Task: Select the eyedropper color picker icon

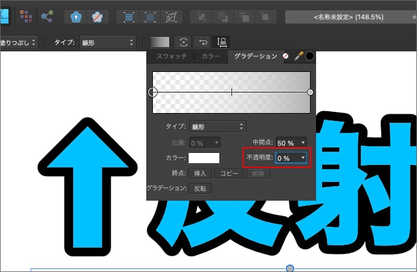Action: pyautogui.click(x=297, y=57)
